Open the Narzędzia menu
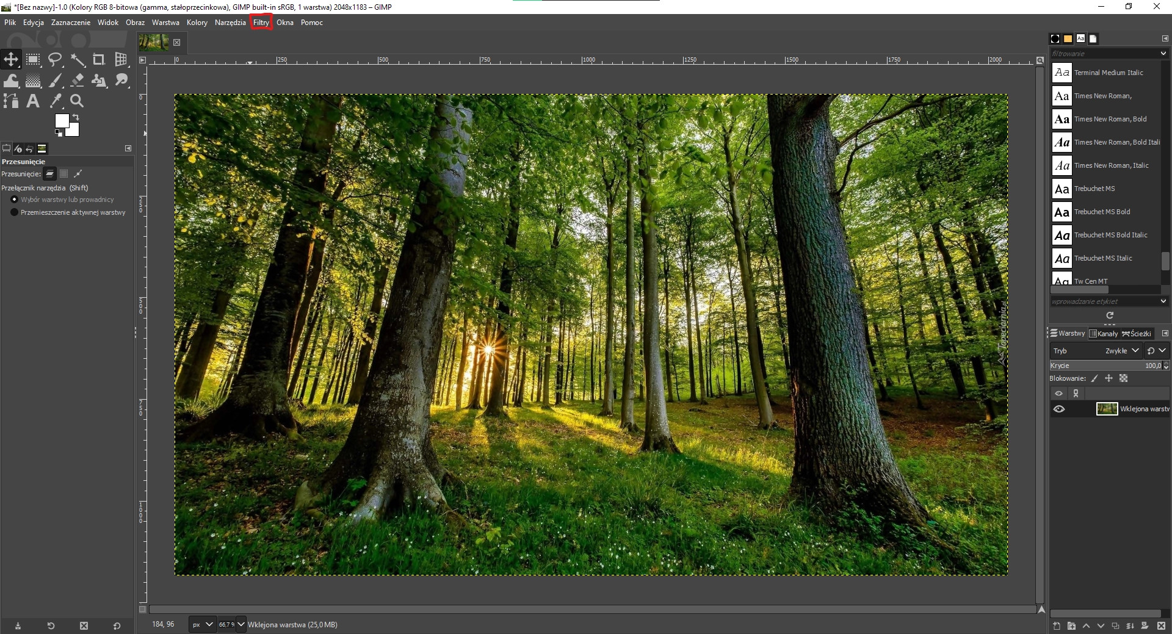 (230, 23)
